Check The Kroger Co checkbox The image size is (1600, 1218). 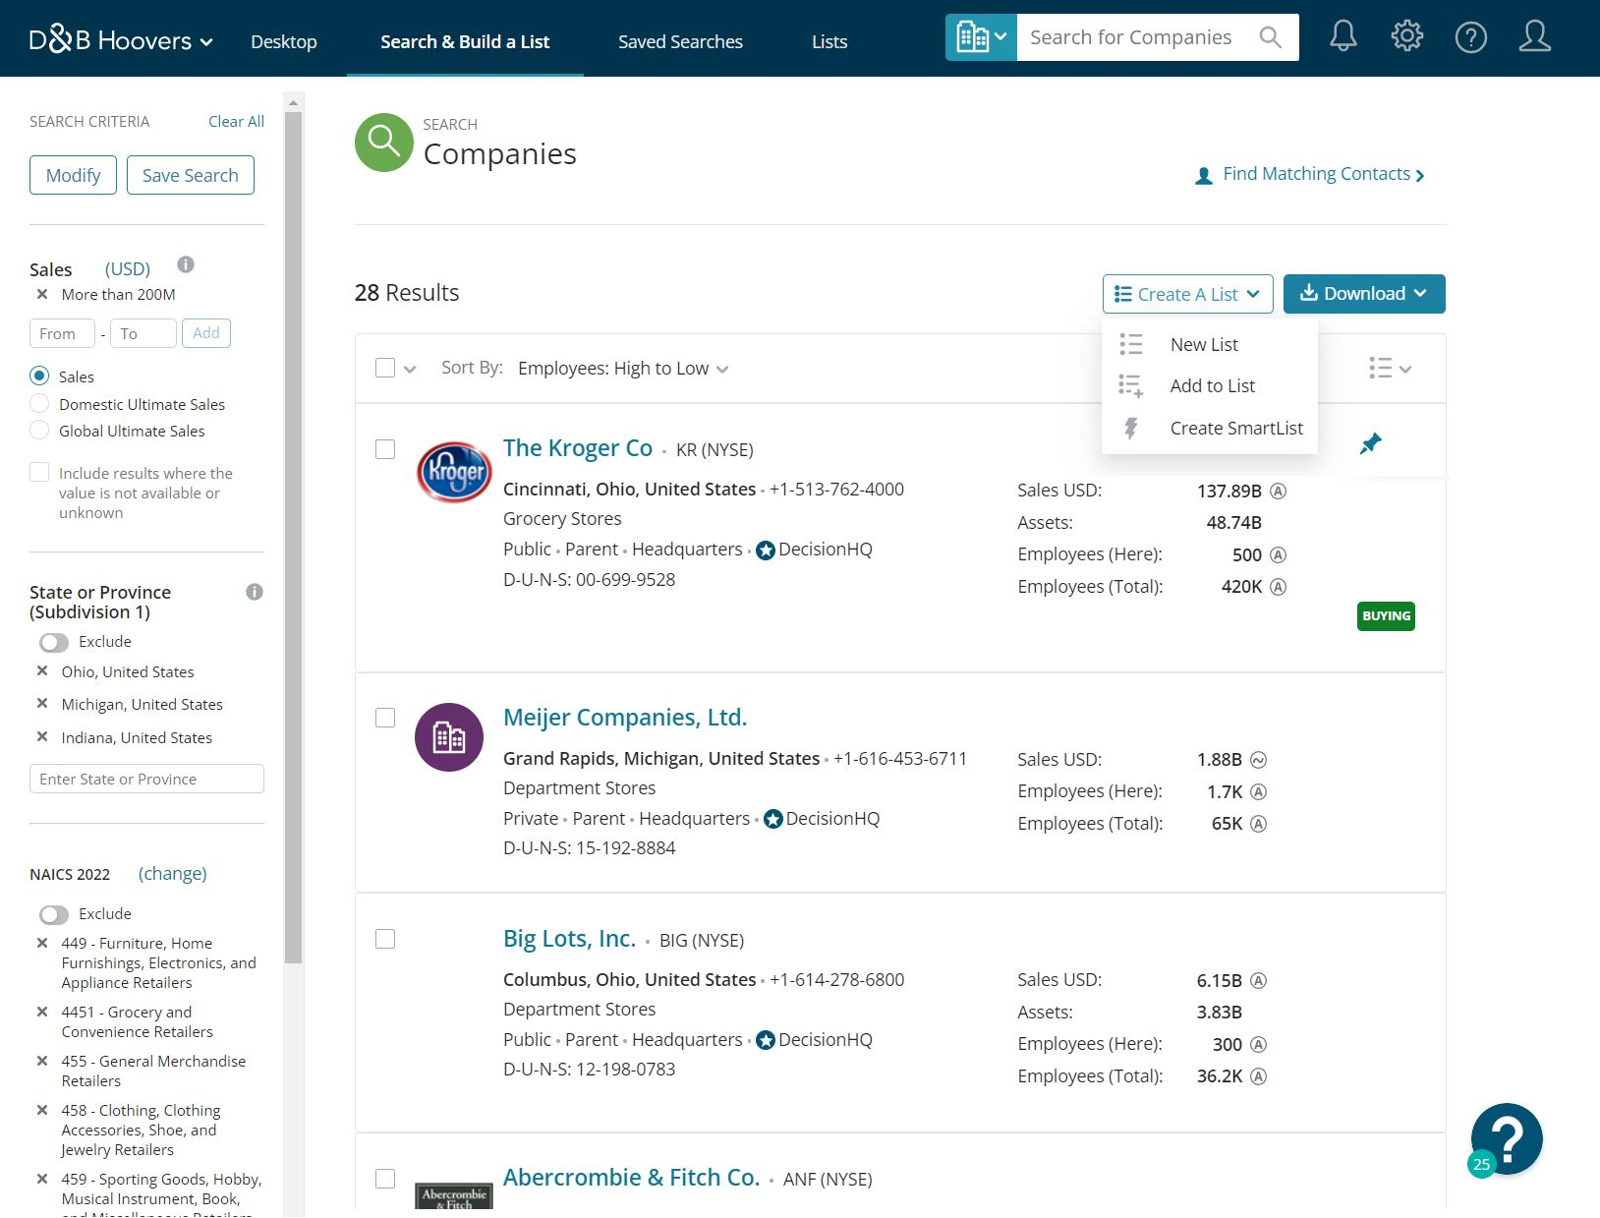pos(385,449)
